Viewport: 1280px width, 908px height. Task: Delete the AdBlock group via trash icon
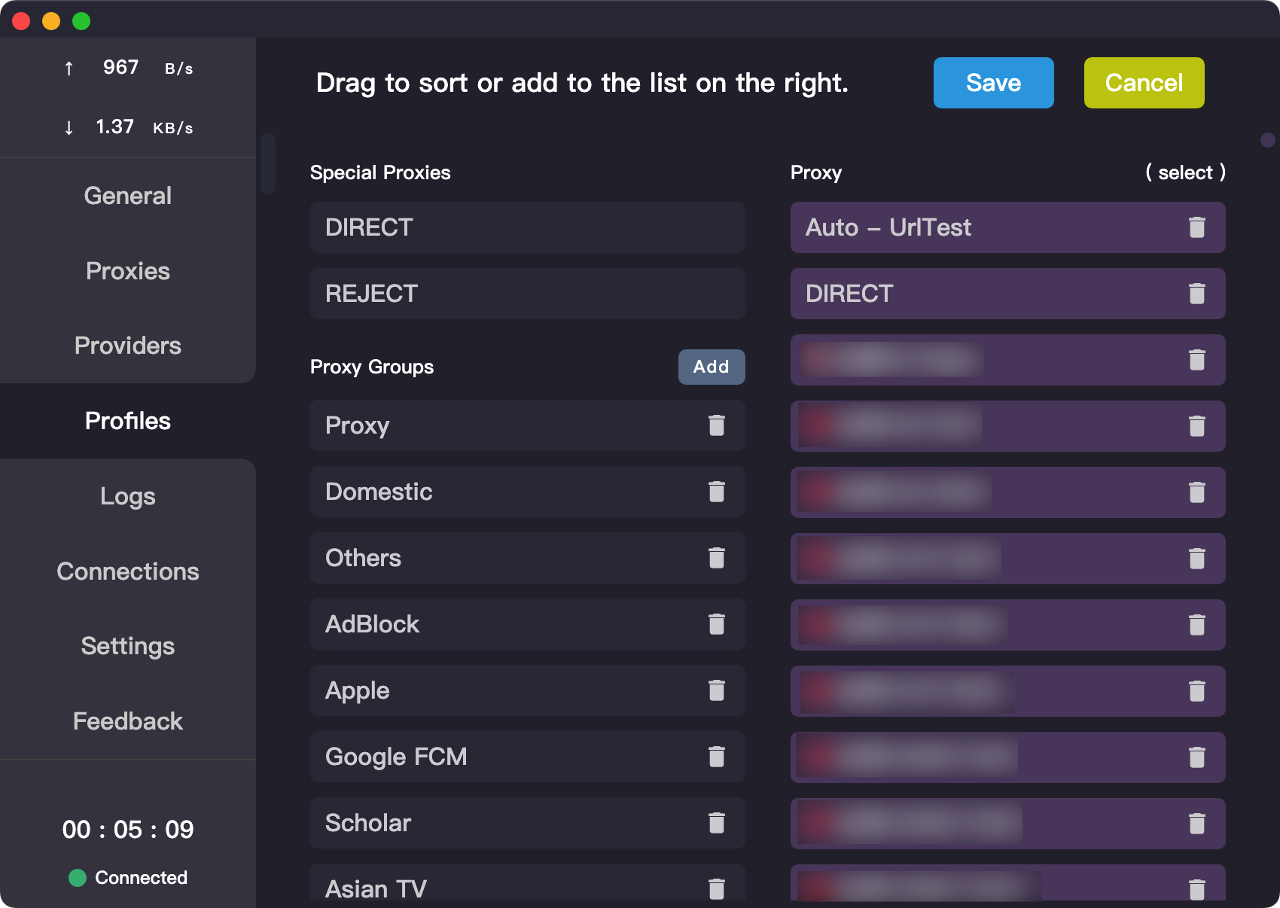(716, 624)
